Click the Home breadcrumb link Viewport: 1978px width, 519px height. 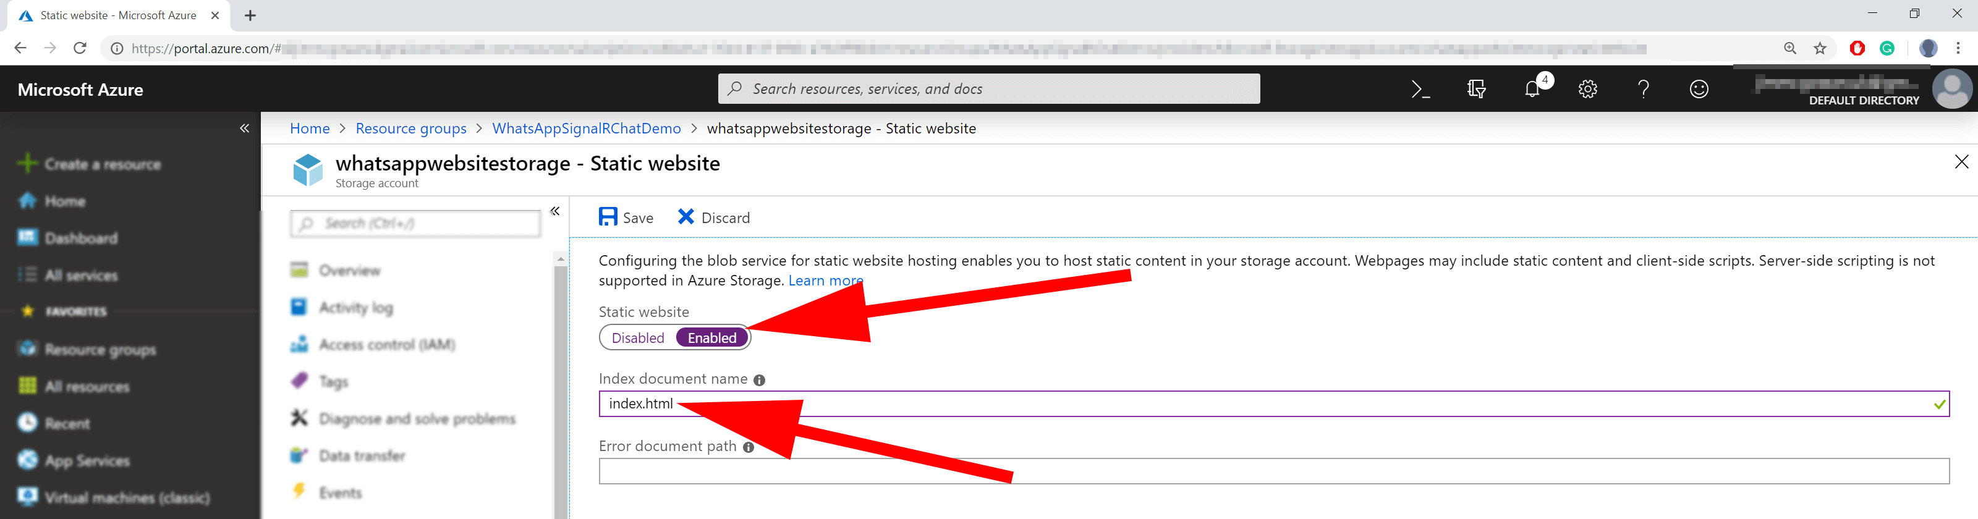(310, 129)
